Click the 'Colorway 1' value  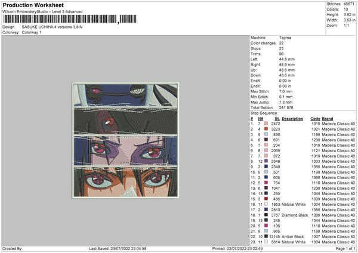(x=32, y=32)
